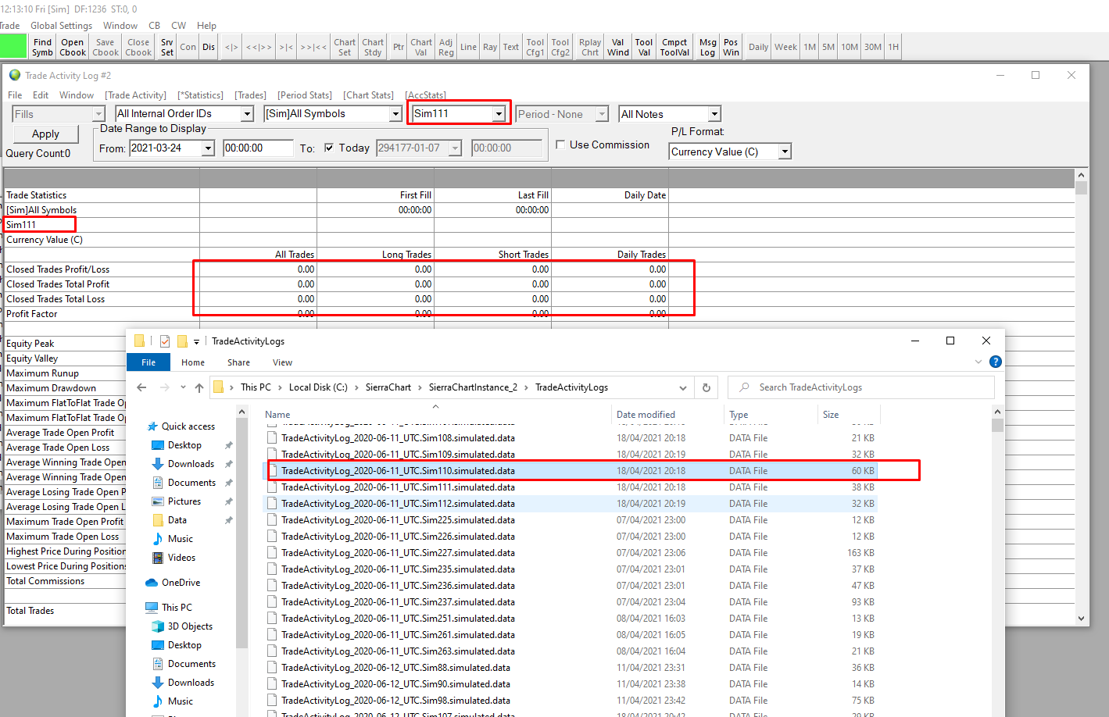This screenshot has width=1109, height=717.
Task: Open the Sim111 account dropdown
Action: click(x=498, y=114)
